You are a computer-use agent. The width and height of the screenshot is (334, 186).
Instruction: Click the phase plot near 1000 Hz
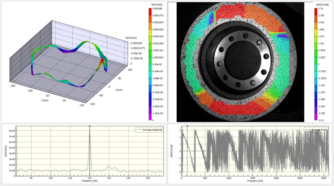(x=229, y=151)
